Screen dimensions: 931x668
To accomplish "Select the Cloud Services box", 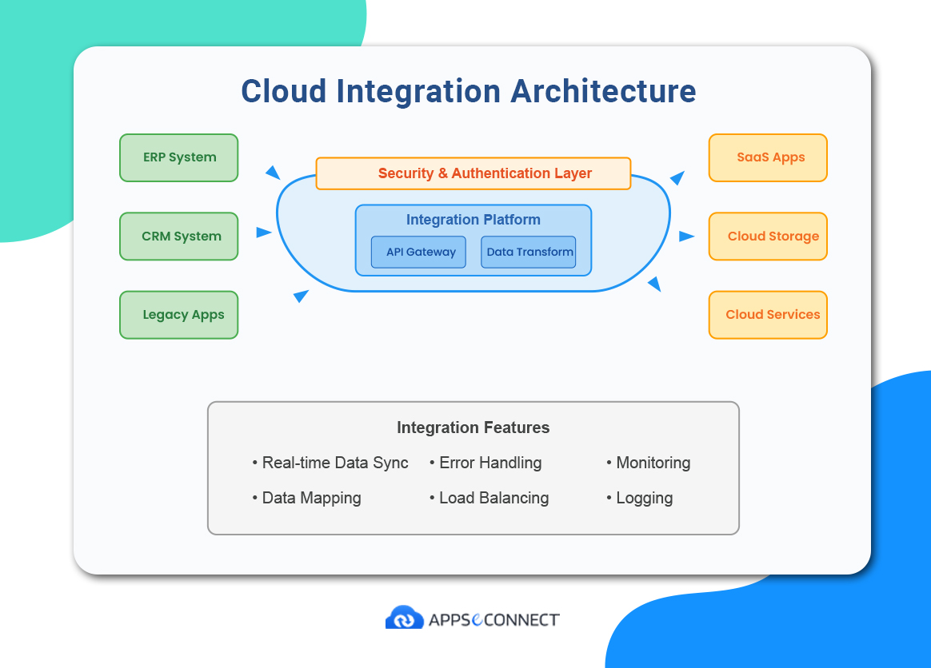I will tap(768, 315).
